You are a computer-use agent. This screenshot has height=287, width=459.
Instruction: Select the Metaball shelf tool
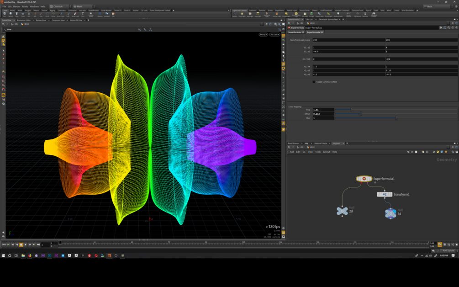point(107,14)
